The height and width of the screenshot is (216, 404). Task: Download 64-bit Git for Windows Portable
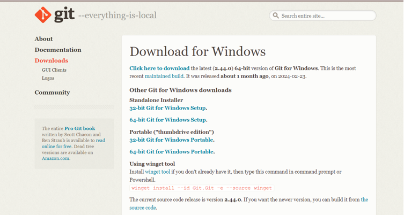point(171,152)
